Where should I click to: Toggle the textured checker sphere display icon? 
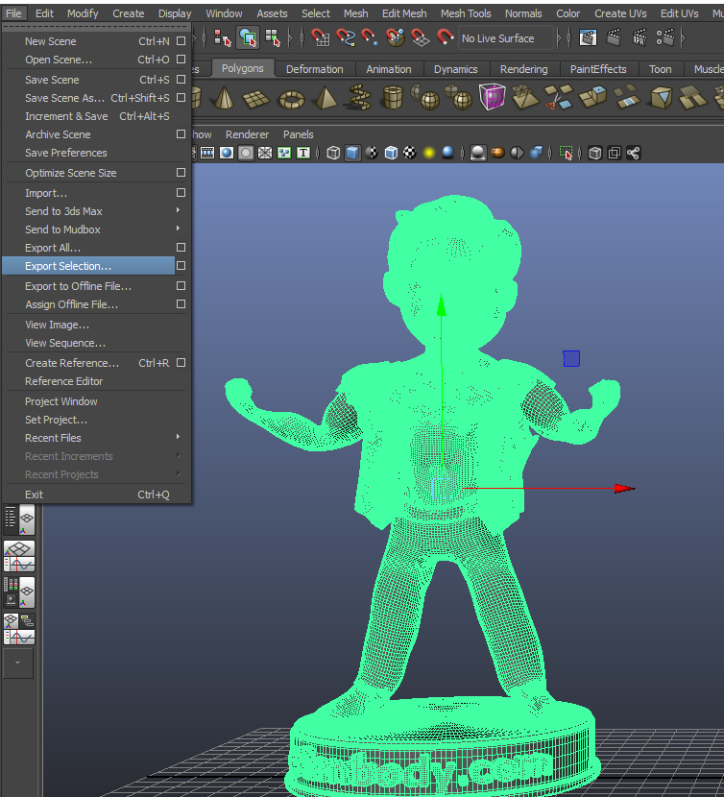(x=410, y=153)
